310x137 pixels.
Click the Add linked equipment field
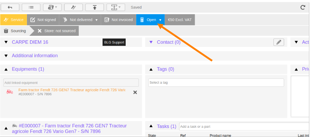71,83
